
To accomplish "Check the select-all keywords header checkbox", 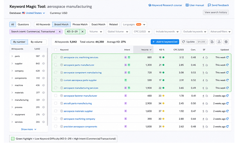I will click(x=56, y=50).
